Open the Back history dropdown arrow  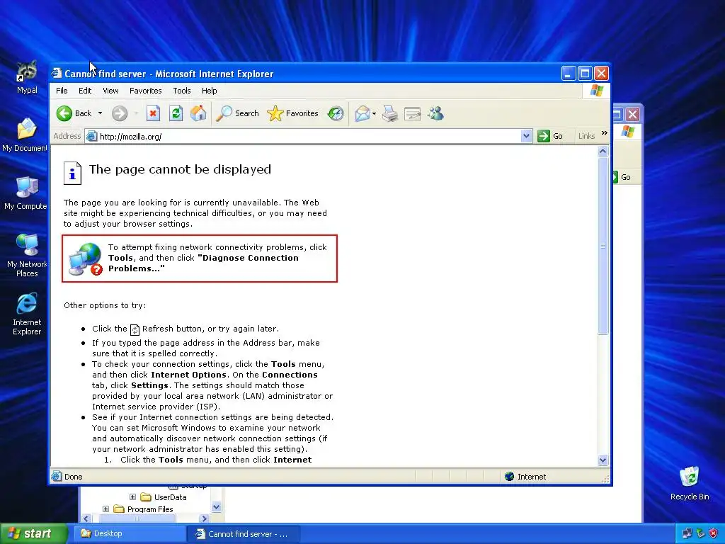pos(100,113)
